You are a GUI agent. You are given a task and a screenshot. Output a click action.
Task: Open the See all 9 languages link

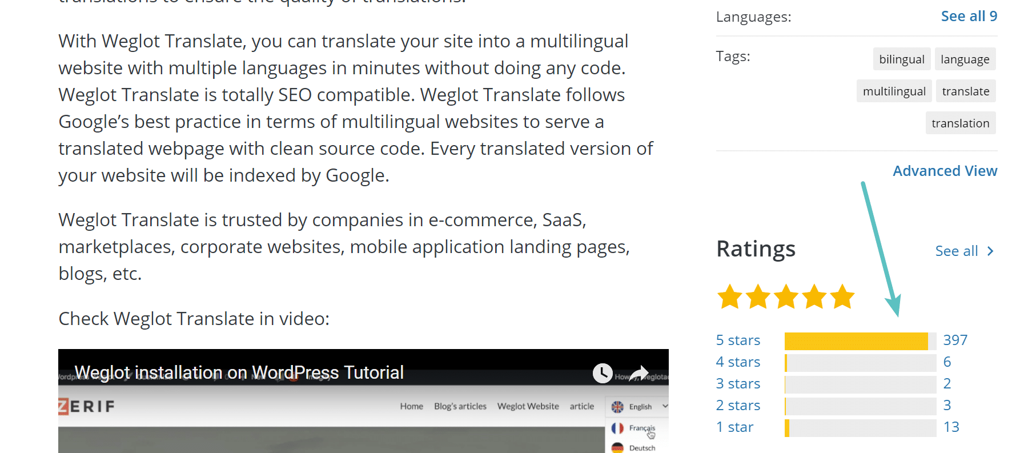[969, 16]
